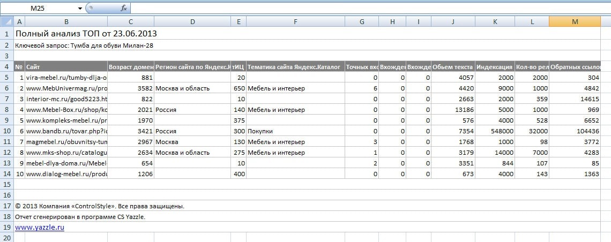Image resolution: width=611 pixels, height=242 pixels.
Task: Click 'Отчет сгенерирован в программе CS Yazzle.'
Action: [x=80, y=217]
